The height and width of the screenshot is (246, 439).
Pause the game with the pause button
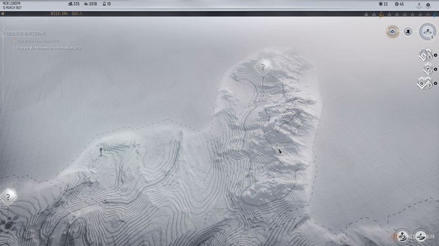(x=3, y=13)
